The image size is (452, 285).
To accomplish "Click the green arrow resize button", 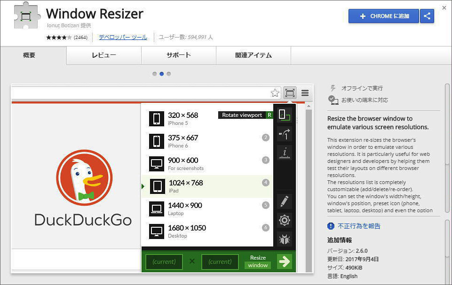I will 284,262.
